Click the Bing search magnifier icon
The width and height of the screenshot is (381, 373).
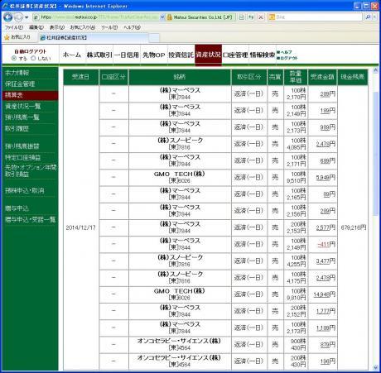(368, 17)
